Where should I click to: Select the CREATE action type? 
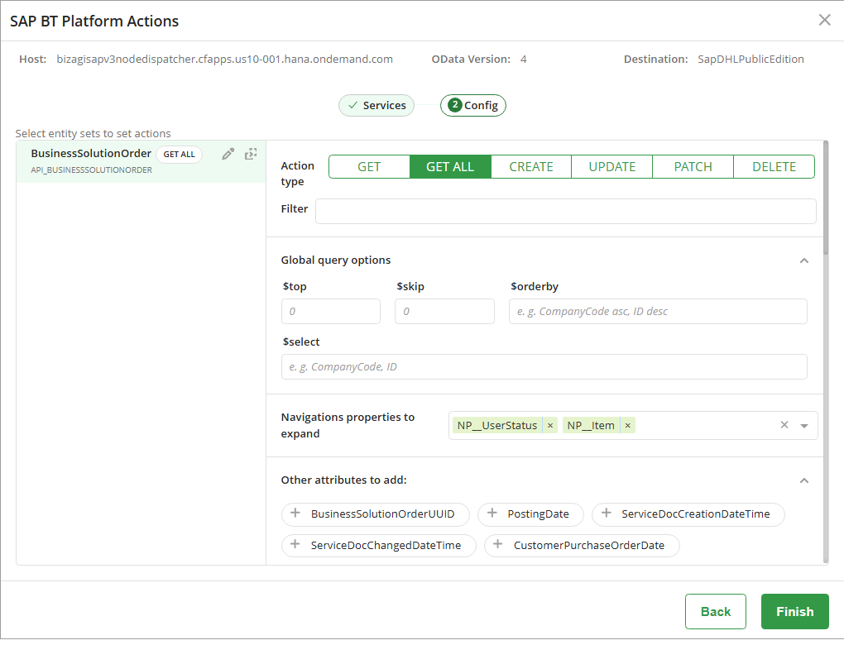click(531, 167)
